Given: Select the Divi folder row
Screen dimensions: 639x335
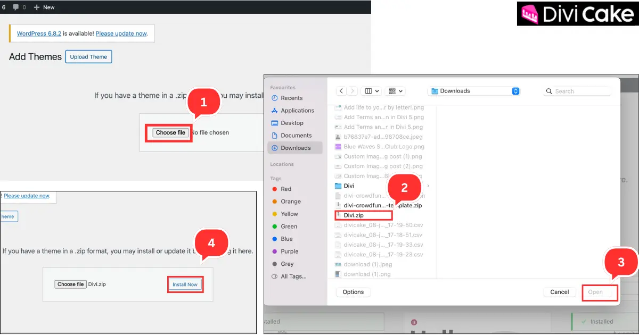Looking at the screenshot, I should tap(381, 186).
